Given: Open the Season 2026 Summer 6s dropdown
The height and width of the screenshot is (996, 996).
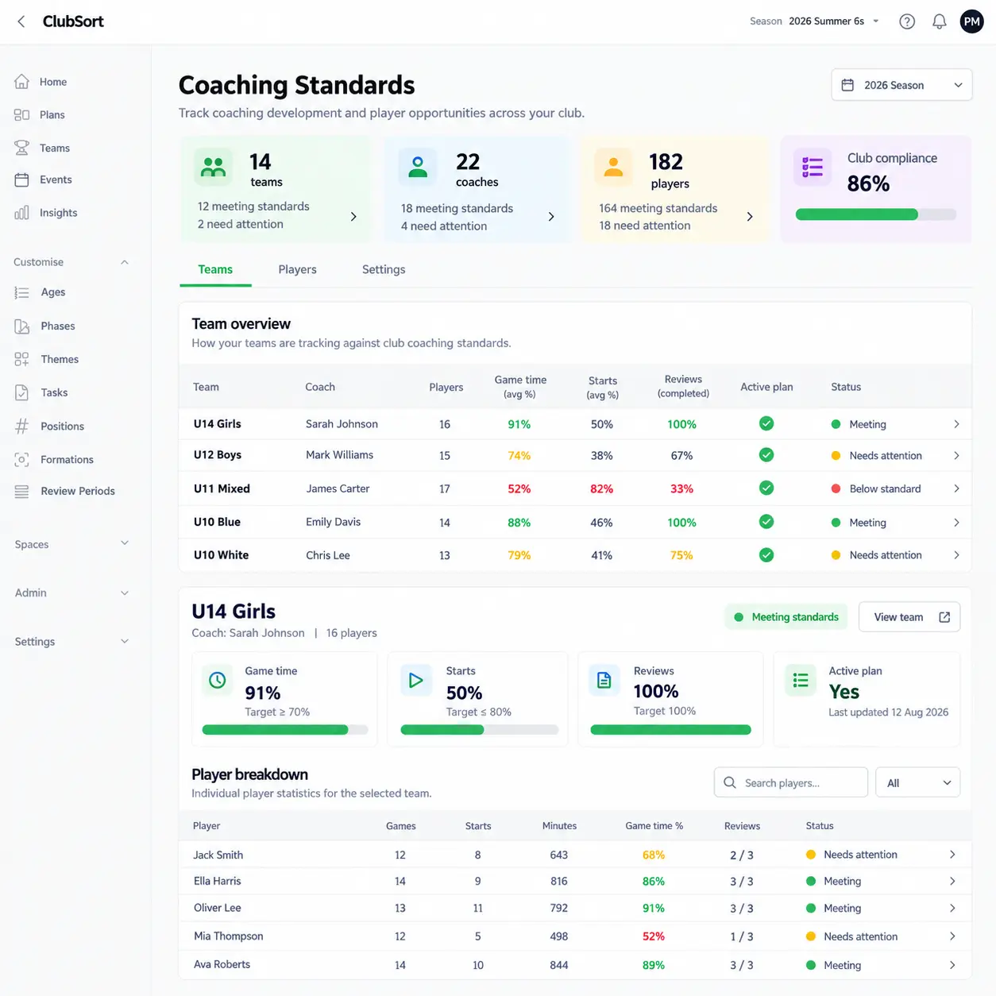Looking at the screenshot, I should click(815, 21).
